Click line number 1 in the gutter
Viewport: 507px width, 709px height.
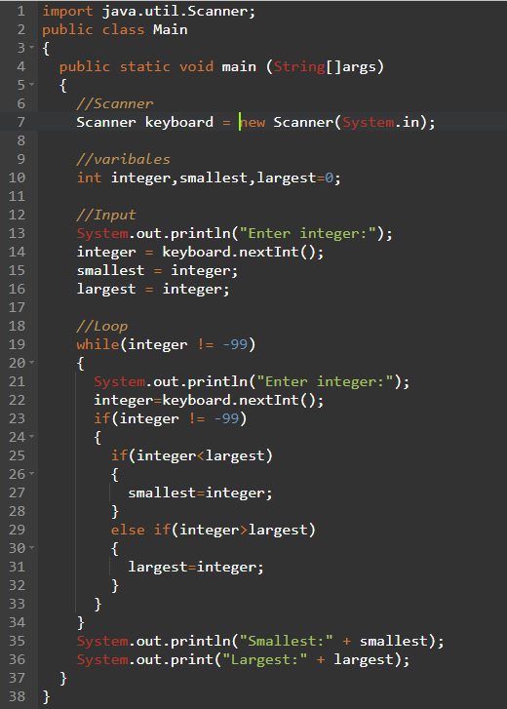(20, 11)
